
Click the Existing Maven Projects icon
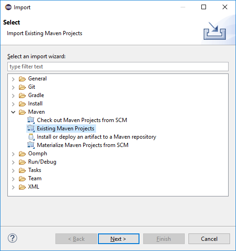[x=31, y=129]
